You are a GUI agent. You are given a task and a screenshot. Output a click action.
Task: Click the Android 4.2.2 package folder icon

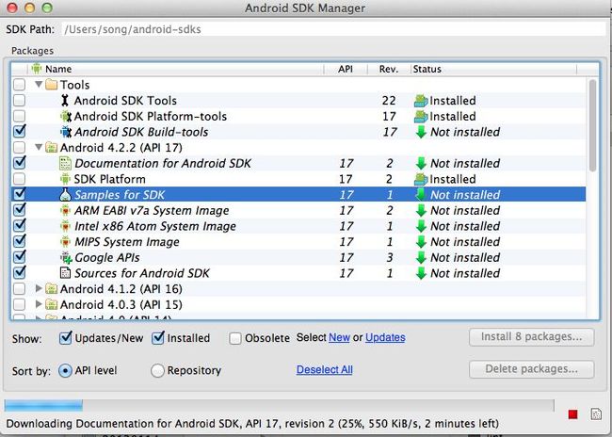[52, 148]
